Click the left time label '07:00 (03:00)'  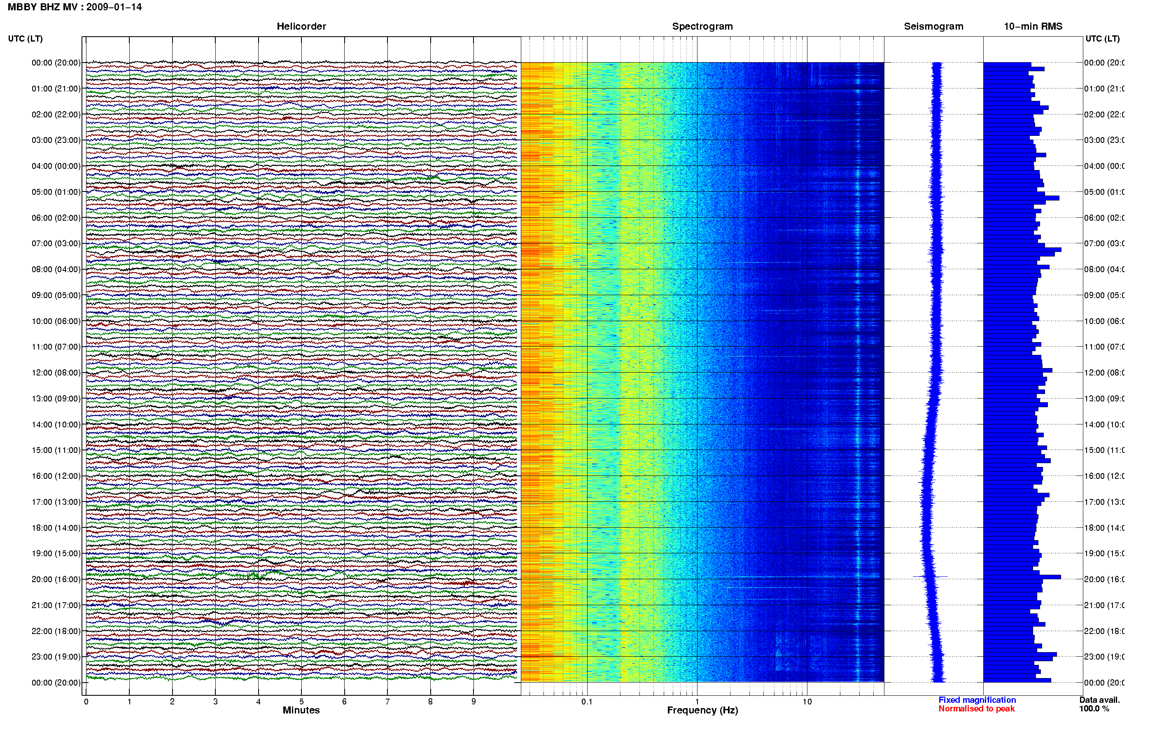click(x=56, y=243)
